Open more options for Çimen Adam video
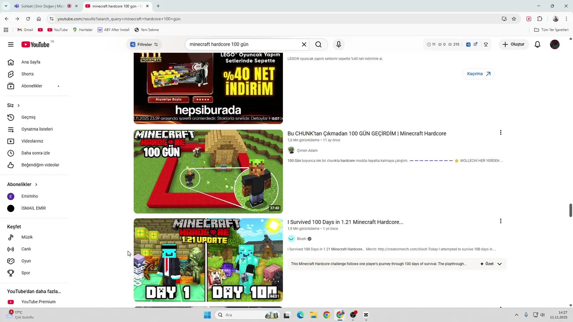573x322 pixels. [x=500, y=133]
